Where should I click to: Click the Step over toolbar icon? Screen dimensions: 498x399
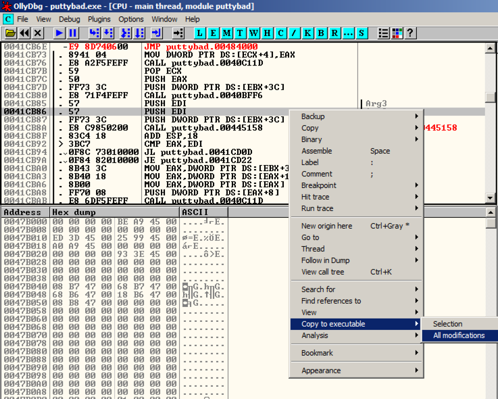tap(108, 33)
